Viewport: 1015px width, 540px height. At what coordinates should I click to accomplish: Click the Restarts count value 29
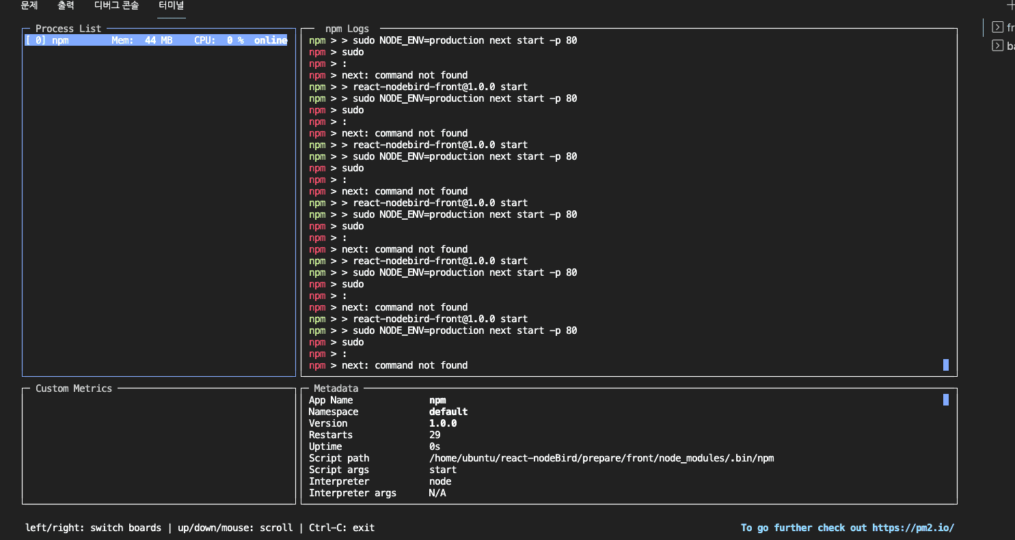(x=435, y=435)
